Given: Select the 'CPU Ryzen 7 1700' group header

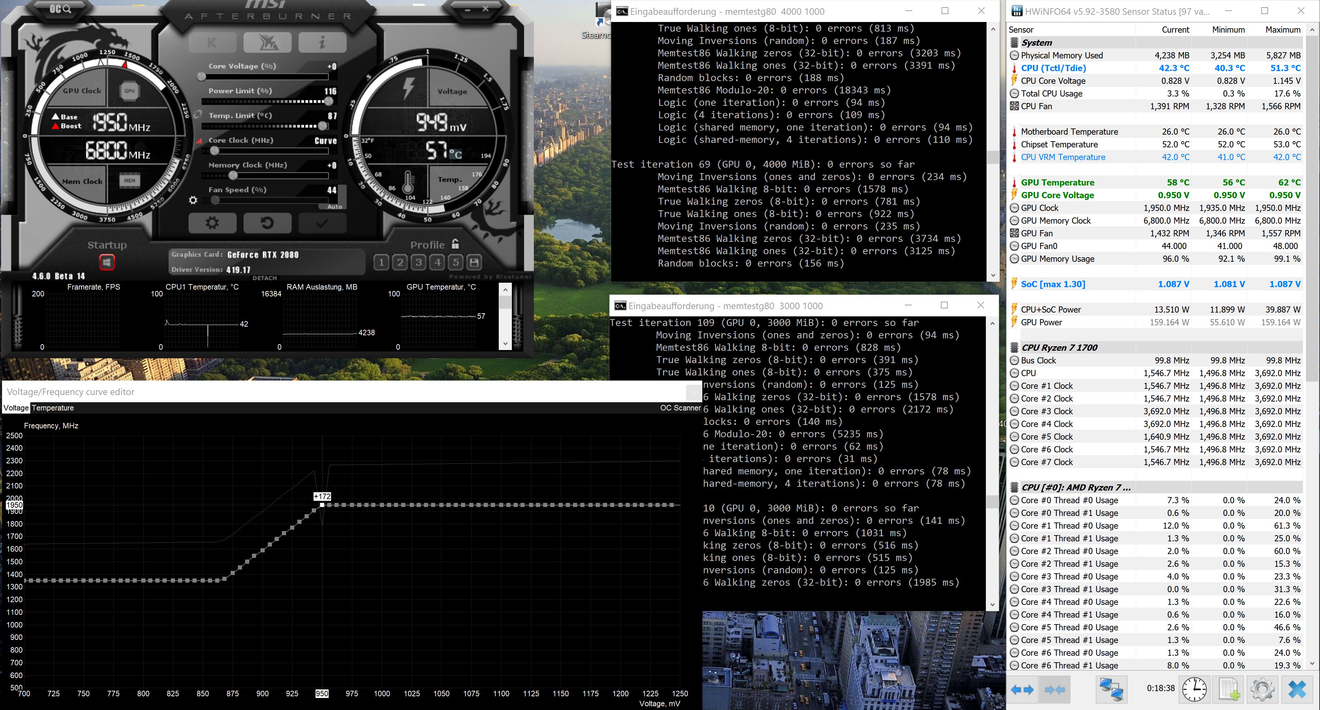Looking at the screenshot, I should (x=1155, y=348).
